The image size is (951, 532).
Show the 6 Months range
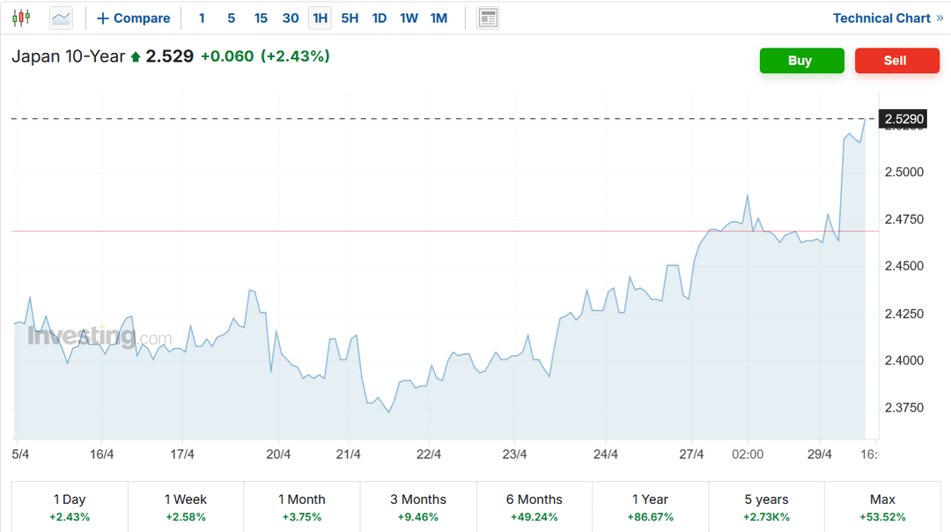pyautogui.click(x=534, y=507)
